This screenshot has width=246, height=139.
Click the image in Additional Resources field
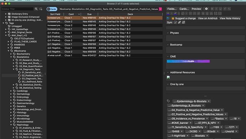pos(168,77)
